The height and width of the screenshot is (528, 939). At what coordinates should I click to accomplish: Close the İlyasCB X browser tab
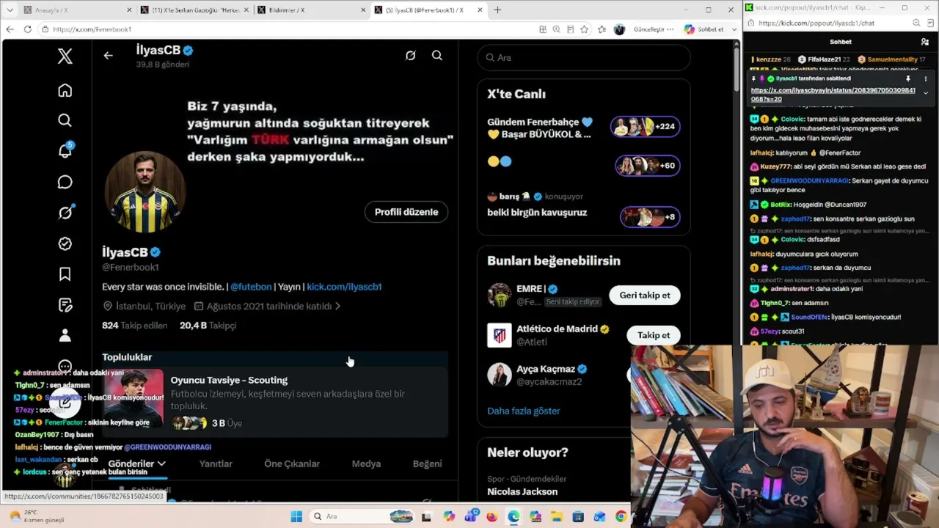coord(481,10)
